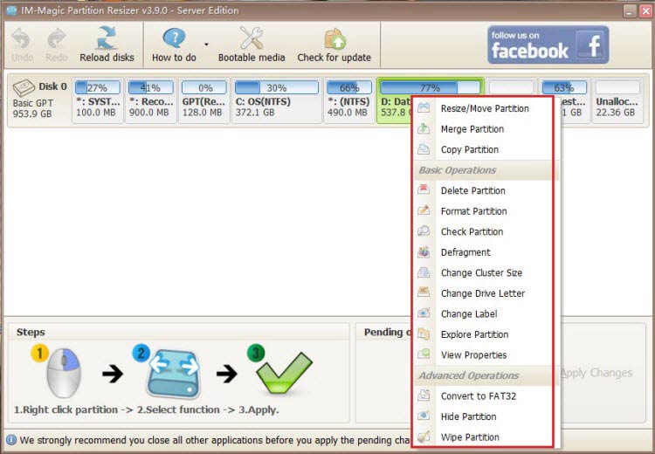Click the Redo arrow icon
655x454 pixels.
pyautogui.click(x=57, y=38)
